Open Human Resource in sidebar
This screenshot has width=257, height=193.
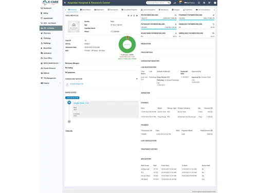(51, 68)
